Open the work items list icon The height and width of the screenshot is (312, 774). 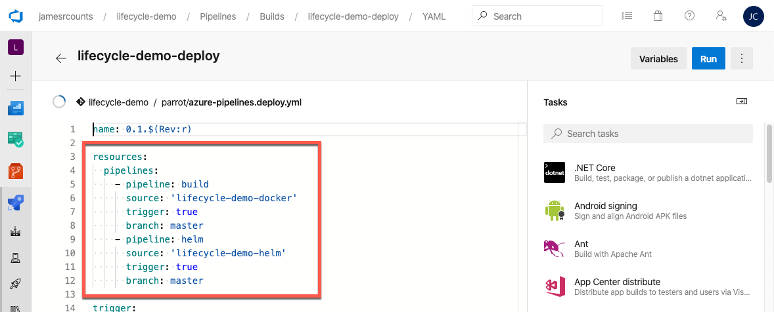coord(626,16)
